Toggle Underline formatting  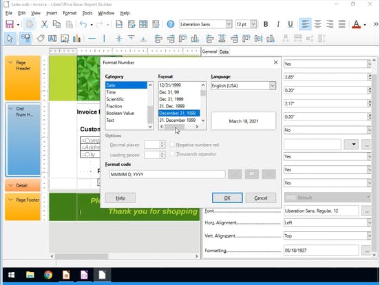(291, 24)
